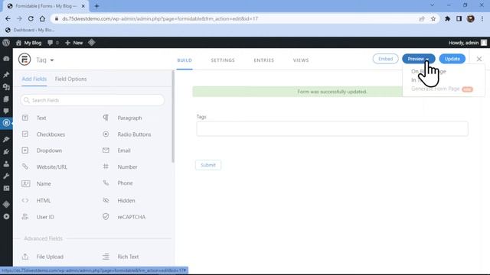Screen dimensions: 490x275
Task: Switch to the Settings tab
Action: click(x=223, y=60)
